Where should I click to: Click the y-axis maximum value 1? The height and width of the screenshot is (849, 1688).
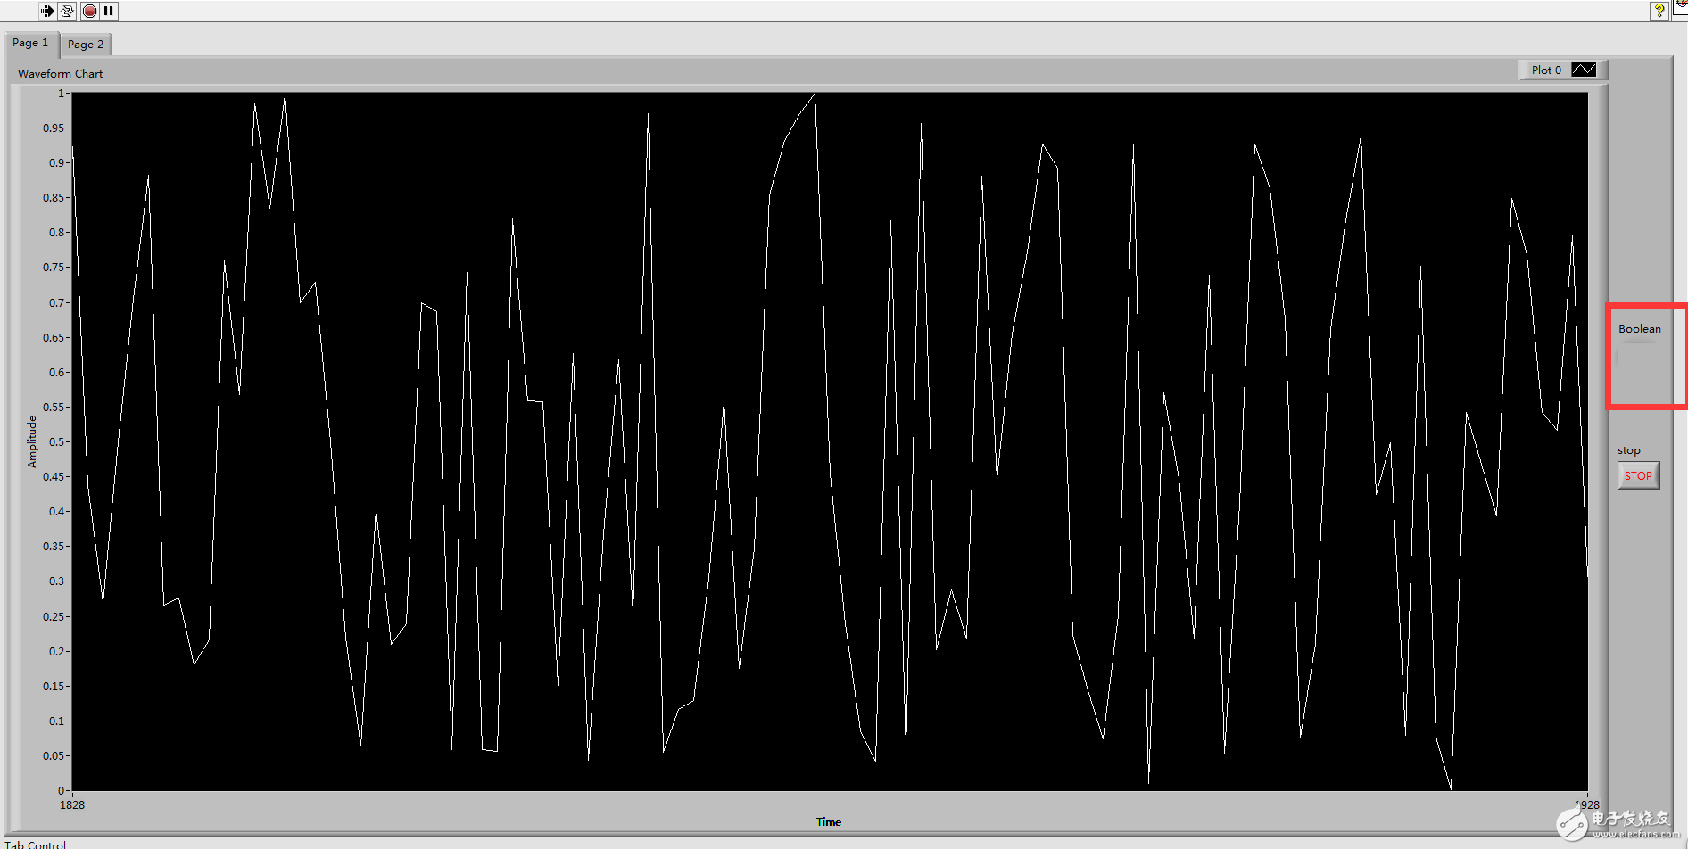pyautogui.click(x=61, y=93)
